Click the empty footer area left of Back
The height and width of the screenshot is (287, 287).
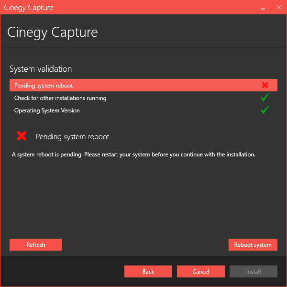click(62, 271)
